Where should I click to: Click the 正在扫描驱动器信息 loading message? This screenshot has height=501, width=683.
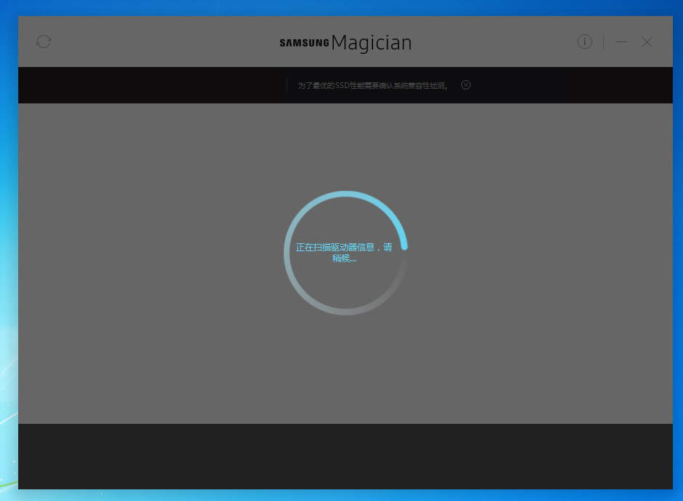pos(344,253)
